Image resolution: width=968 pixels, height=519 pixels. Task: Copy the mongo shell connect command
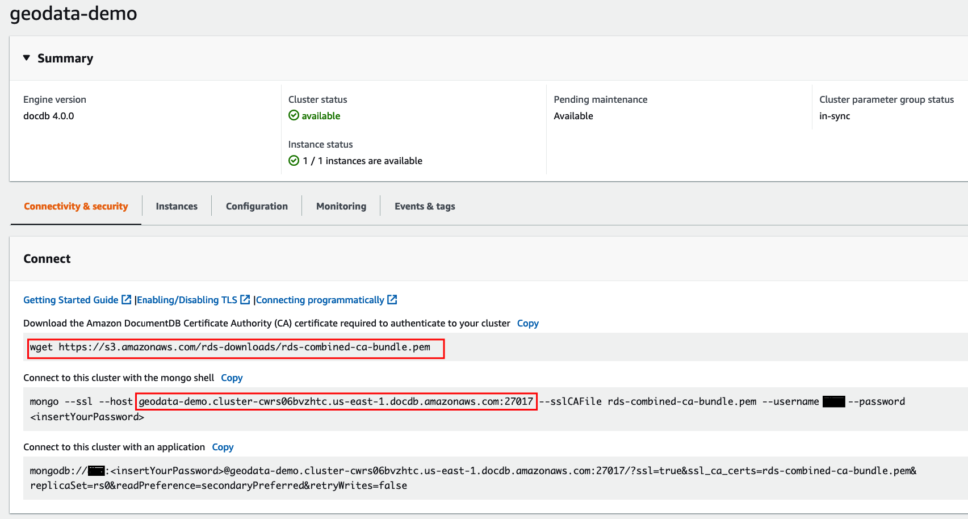[232, 378]
